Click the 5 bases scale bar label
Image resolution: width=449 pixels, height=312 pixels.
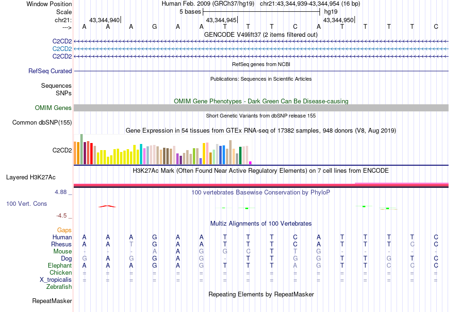[x=190, y=12]
